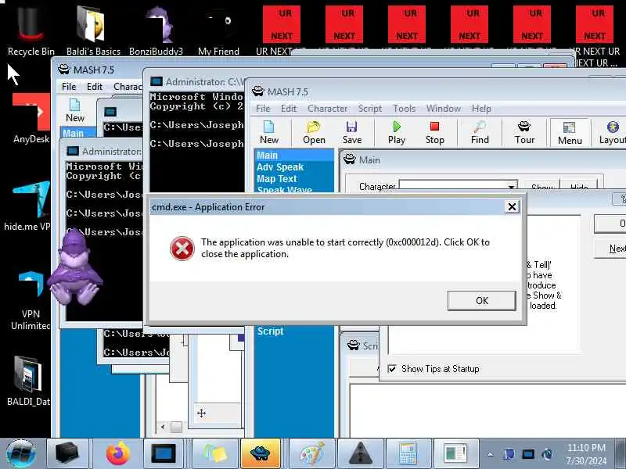626x469 pixels.
Task: Click the Windows Start orb
Action: click(21, 454)
